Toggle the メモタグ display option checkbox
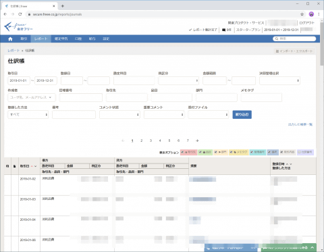Viewport: 324px width, 252px height. tap(231, 152)
